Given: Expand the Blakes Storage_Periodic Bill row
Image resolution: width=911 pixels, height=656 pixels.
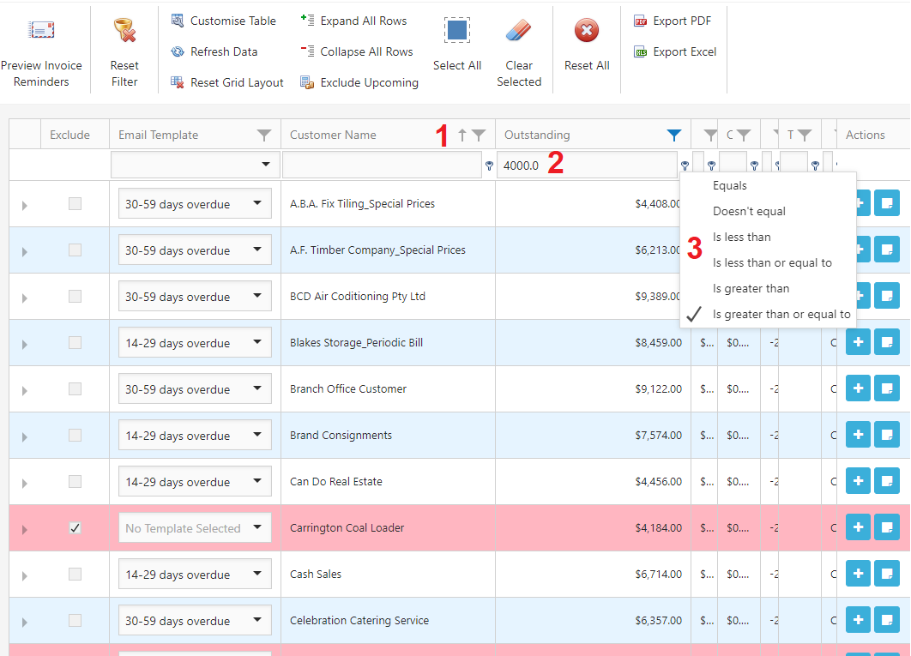Looking at the screenshot, I should tap(24, 344).
